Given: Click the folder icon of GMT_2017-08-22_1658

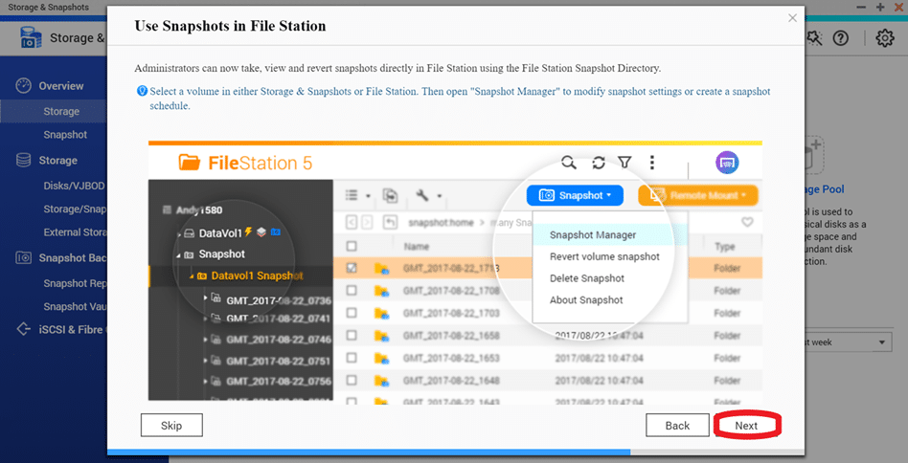Looking at the screenshot, I should point(381,335).
